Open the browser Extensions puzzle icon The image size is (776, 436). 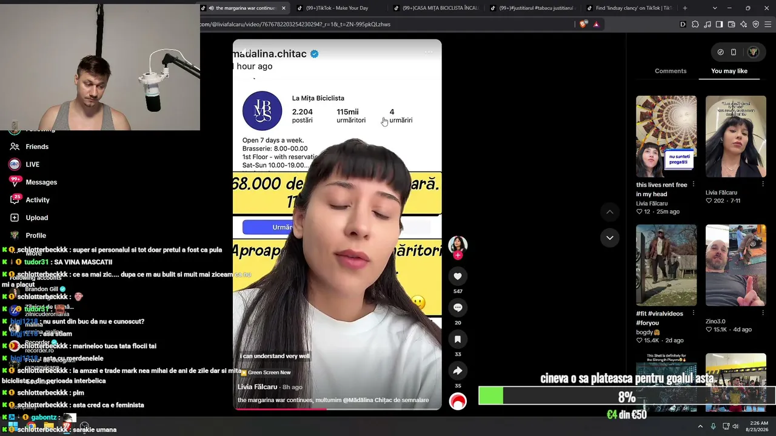(x=695, y=24)
